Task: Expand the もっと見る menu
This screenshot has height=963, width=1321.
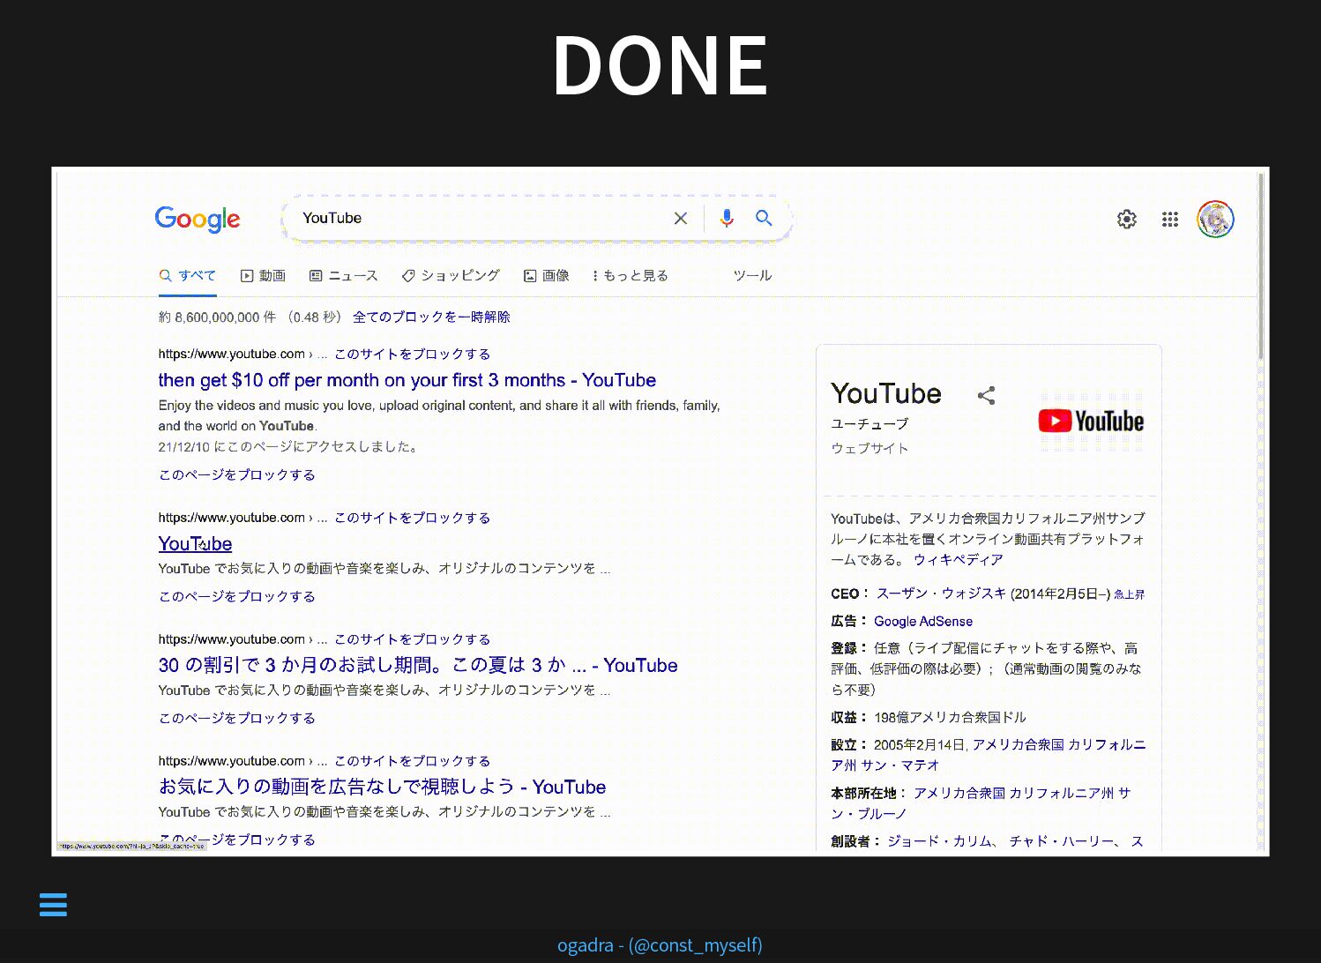Action: pyautogui.click(x=630, y=275)
